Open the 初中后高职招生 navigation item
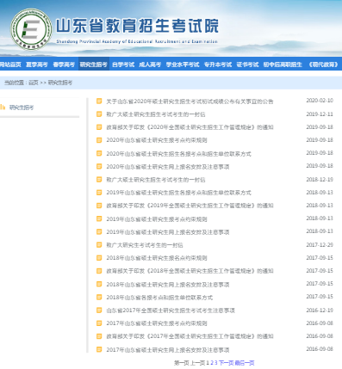Viewport: 342px width, 369px height. 283,65
